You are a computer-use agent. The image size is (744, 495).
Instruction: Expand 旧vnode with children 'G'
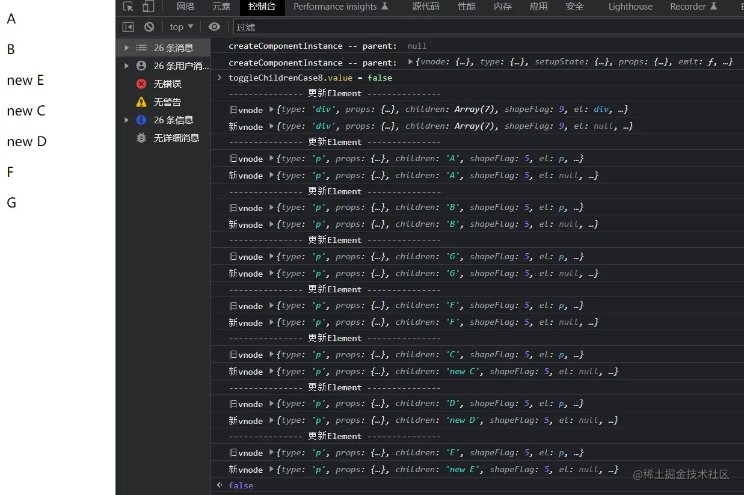272,256
